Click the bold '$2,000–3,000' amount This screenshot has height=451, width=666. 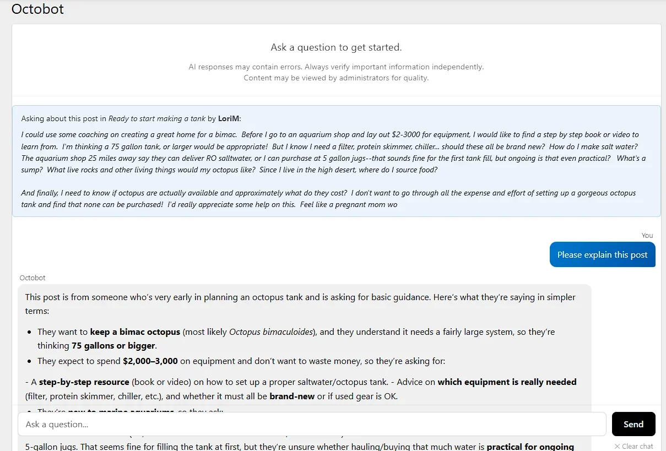click(150, 361)
